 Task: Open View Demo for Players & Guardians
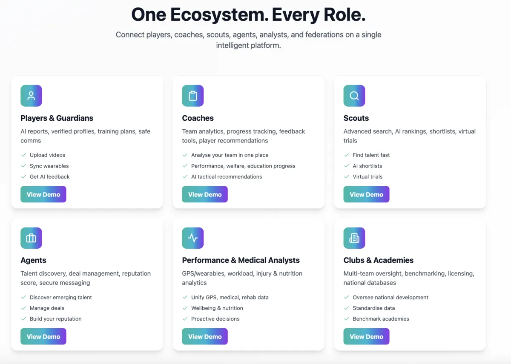[43, 194]
